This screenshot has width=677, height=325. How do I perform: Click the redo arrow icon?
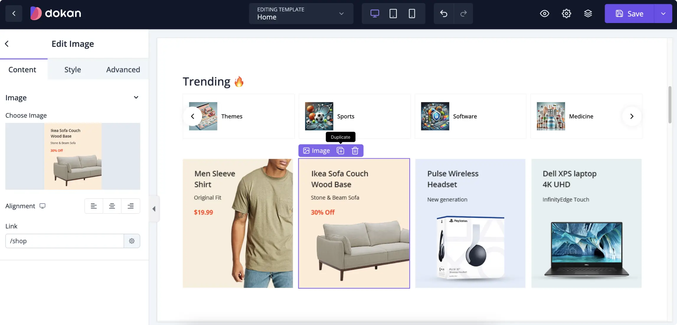pyautogui.click(x=463, y=13)
